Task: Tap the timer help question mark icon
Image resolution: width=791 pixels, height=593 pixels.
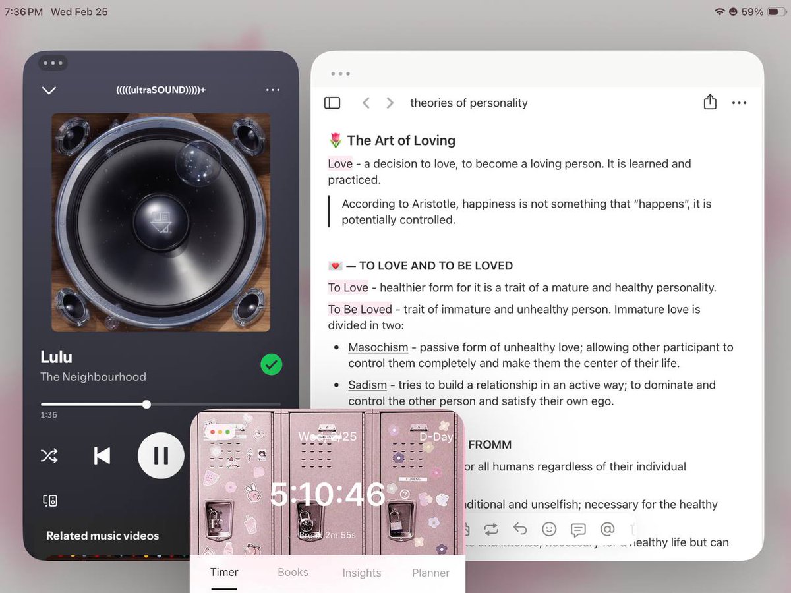Action: tap(405, 494)
